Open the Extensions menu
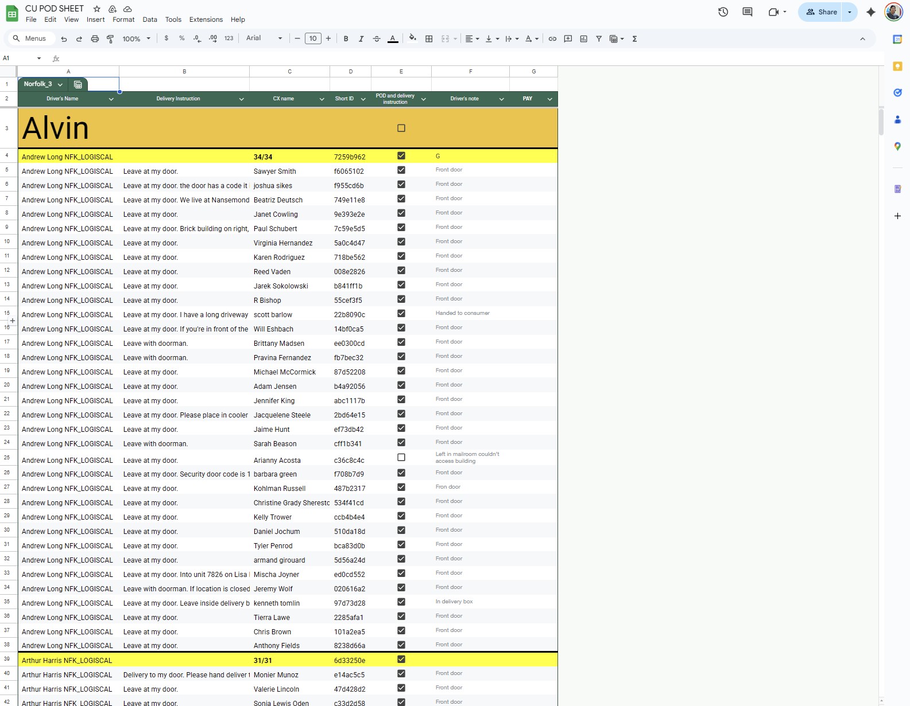This screenshot has width=910, height=706. pyautogui.click(x=206, y=19)
